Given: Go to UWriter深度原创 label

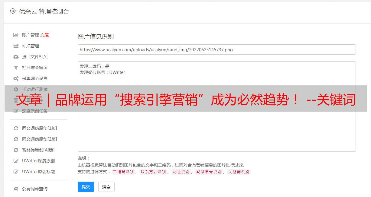Looking at the screenshot, I should (x=38, y=161).
